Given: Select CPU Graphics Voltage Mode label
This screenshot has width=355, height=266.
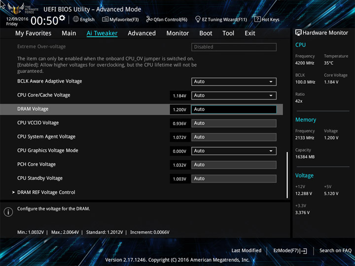Looking at the screenshot, I should pos(47,150).
